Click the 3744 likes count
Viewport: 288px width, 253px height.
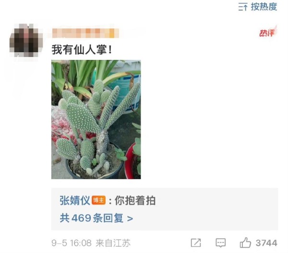(x=266, y=243)
